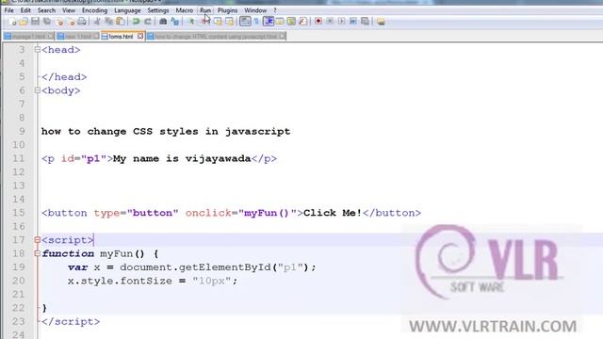
Task: Open the Language menu
Action: [127, 10]
